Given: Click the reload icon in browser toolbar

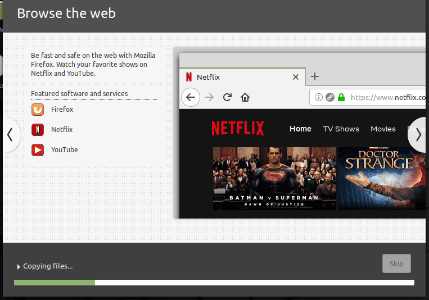Looking at the screenshot, I should [227, 97].
